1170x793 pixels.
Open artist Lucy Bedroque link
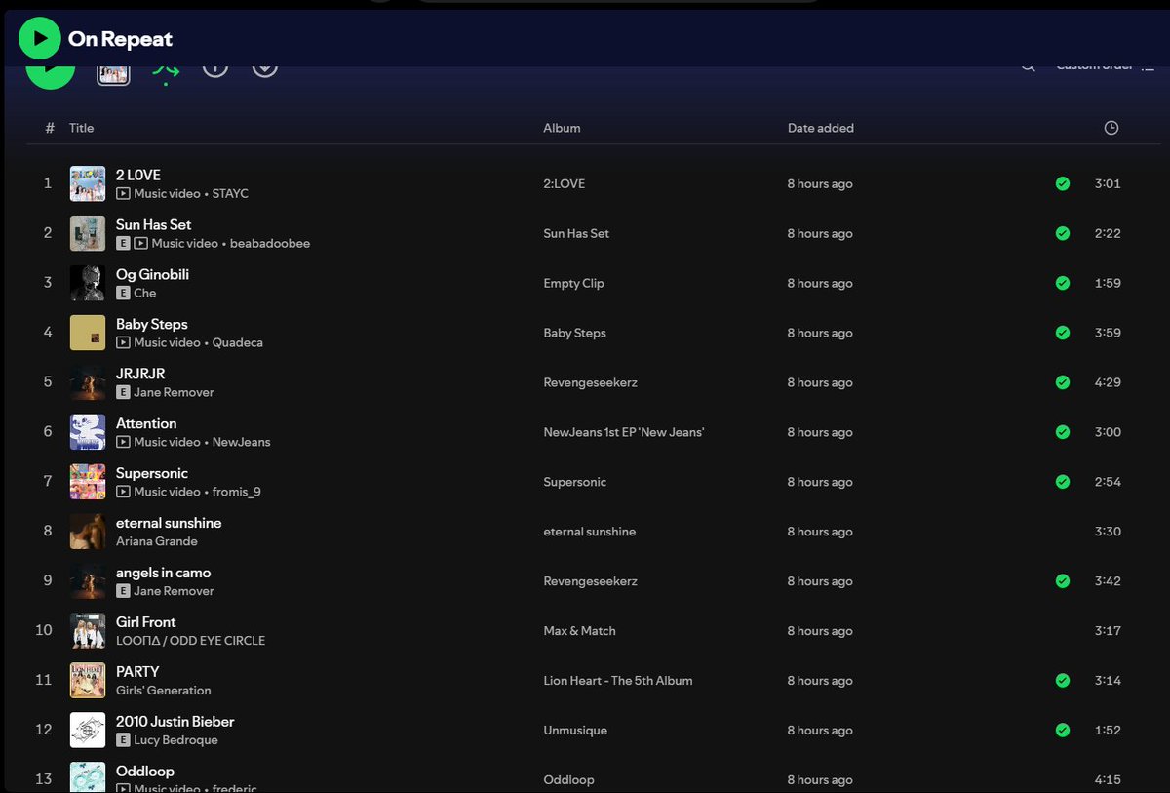tap(176, 741)
